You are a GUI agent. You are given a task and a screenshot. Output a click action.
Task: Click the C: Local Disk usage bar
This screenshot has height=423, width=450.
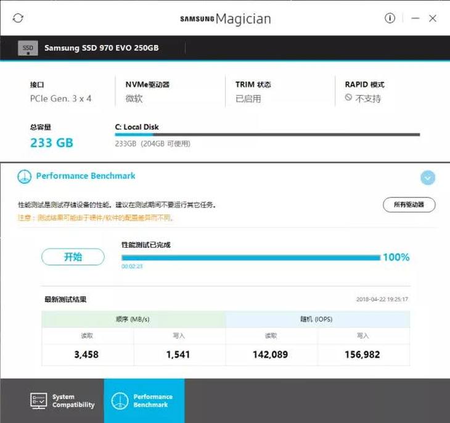(x=267, y=134)
